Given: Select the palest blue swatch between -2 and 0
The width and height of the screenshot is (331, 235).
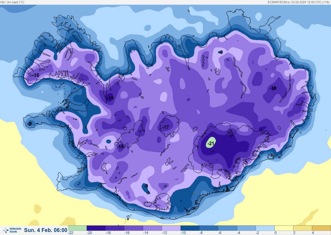Looking at the screenshot, I should (x=265, y=228).
